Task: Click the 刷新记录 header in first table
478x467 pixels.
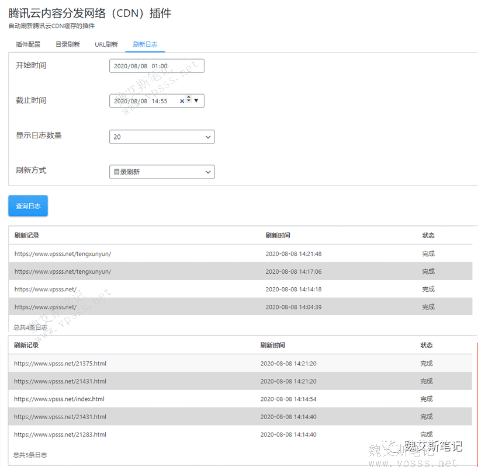Action: click(27, 236)
